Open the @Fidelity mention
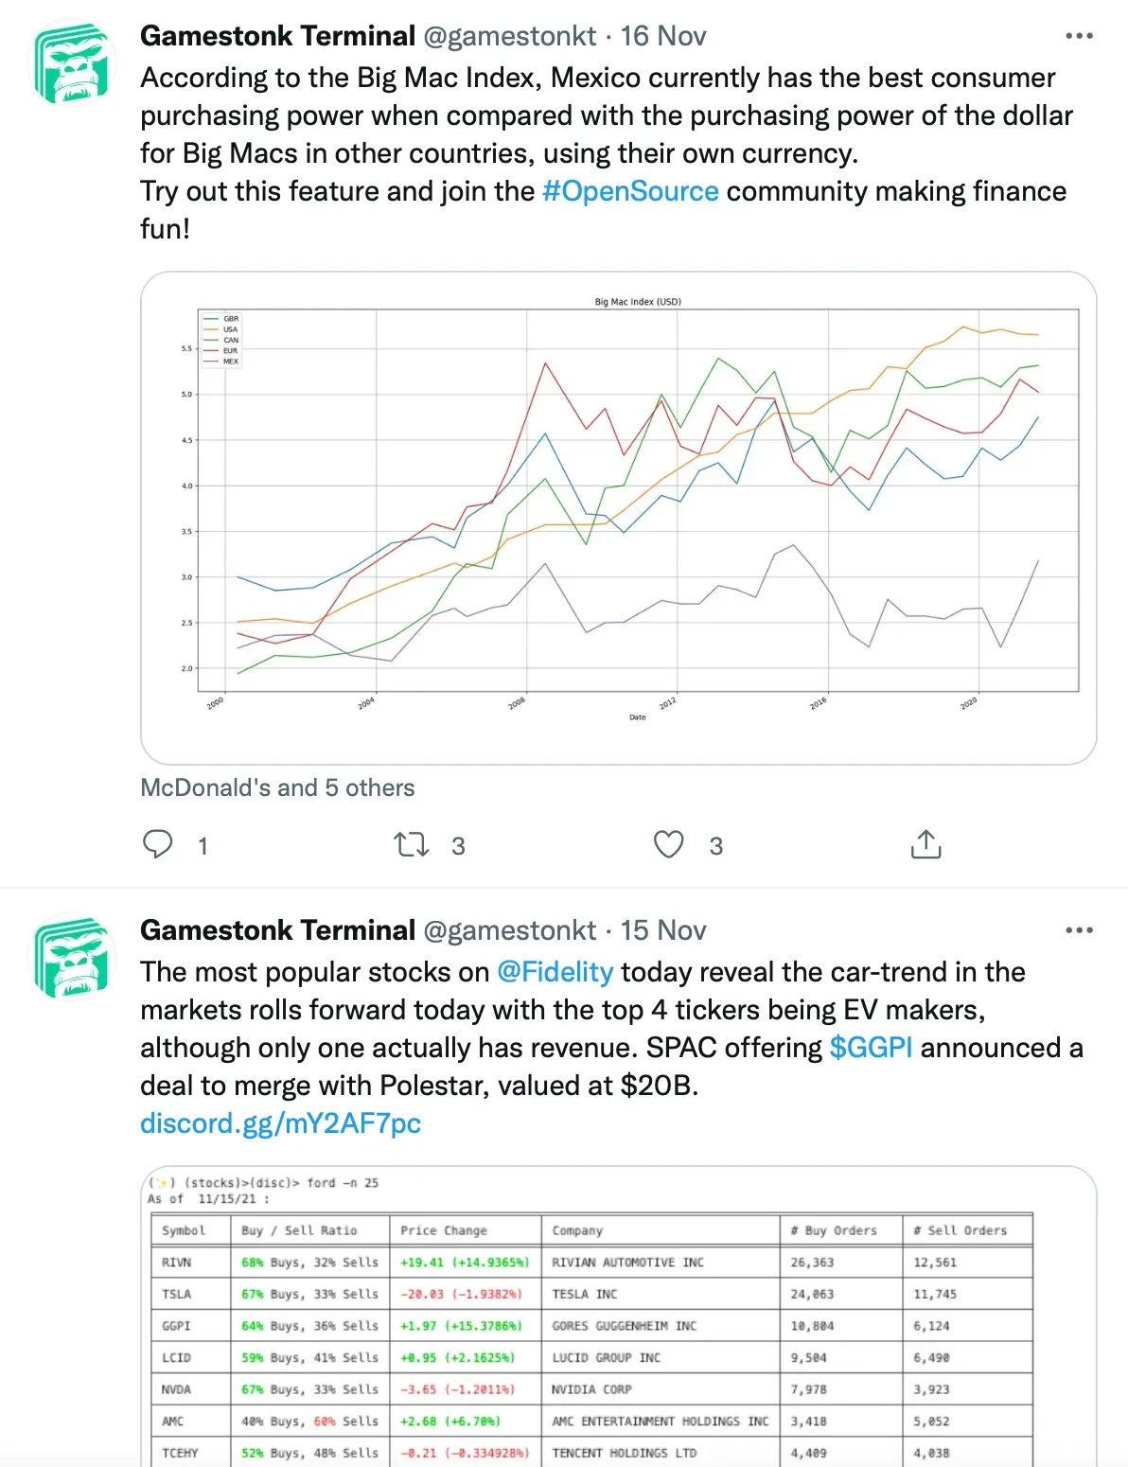 click(x=555, y=972)
